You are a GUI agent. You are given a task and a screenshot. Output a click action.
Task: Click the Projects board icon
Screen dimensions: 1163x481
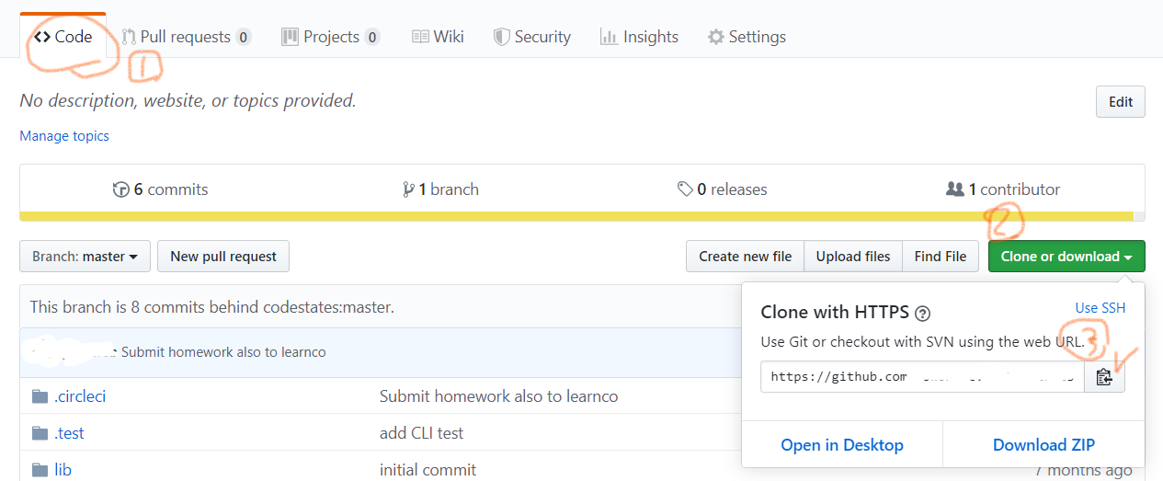click(290, 37)
